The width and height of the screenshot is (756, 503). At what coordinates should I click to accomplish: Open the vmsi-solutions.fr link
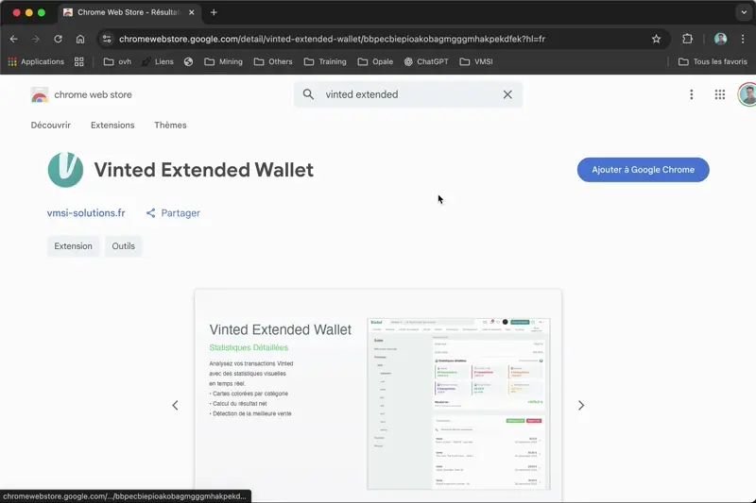point(86,212)
